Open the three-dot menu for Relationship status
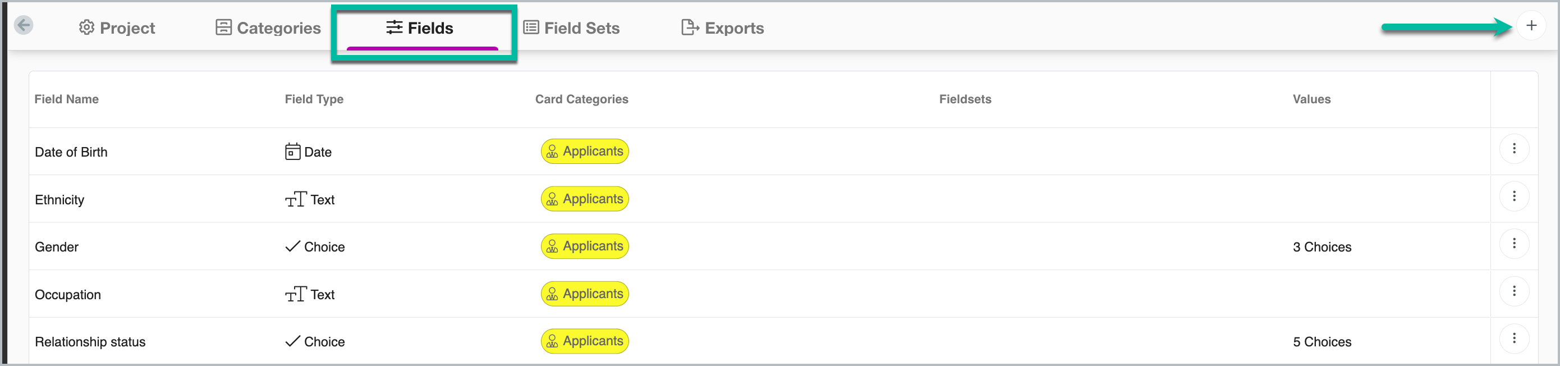The image size is (1560, 366). [x=1513, y=338]
